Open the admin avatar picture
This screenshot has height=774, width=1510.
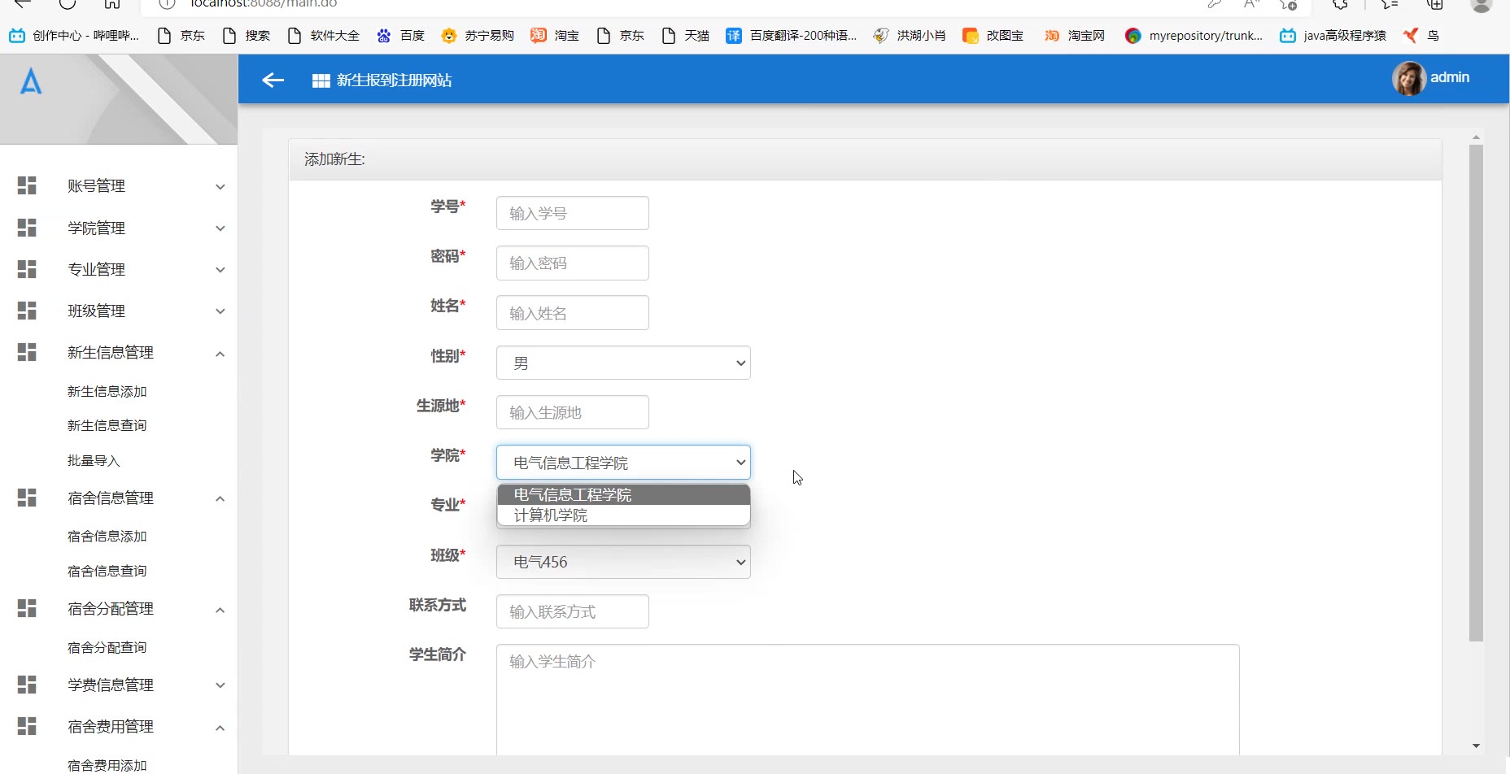[x=1408, y=78]
